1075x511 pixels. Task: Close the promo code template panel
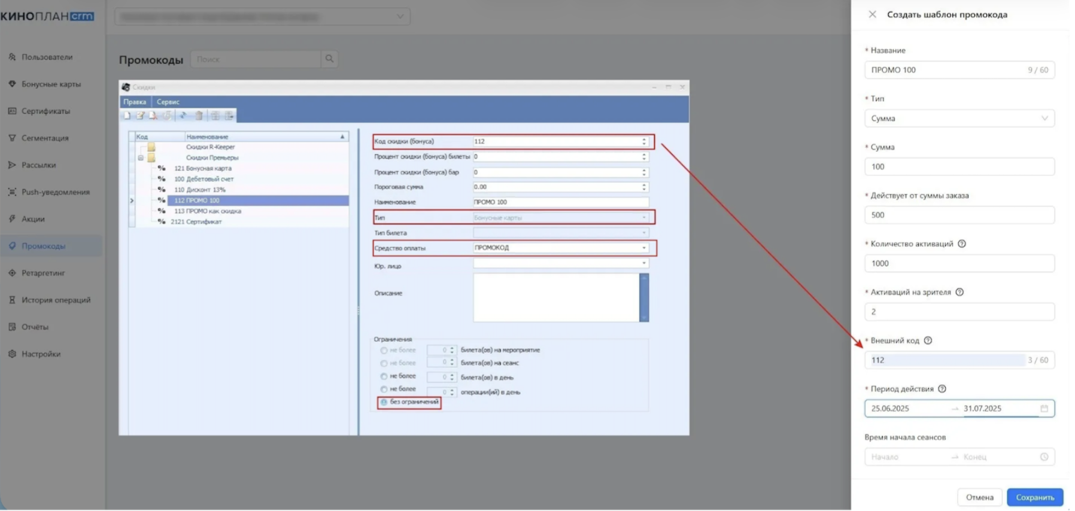point(872,14)
